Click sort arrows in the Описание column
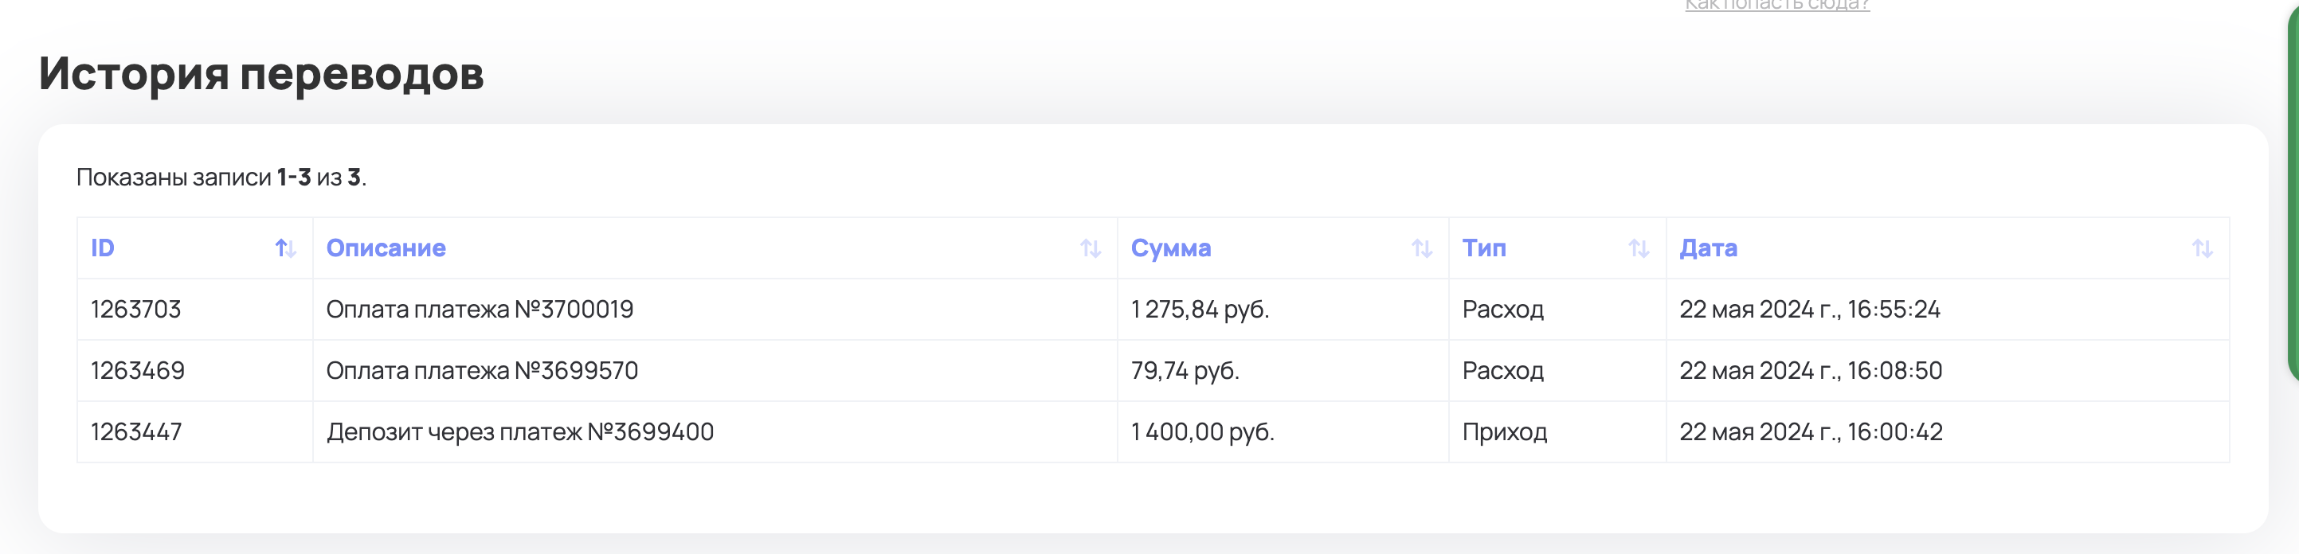The width and height of the screenshot is (2299, 554). click(x=1090, y=248)
